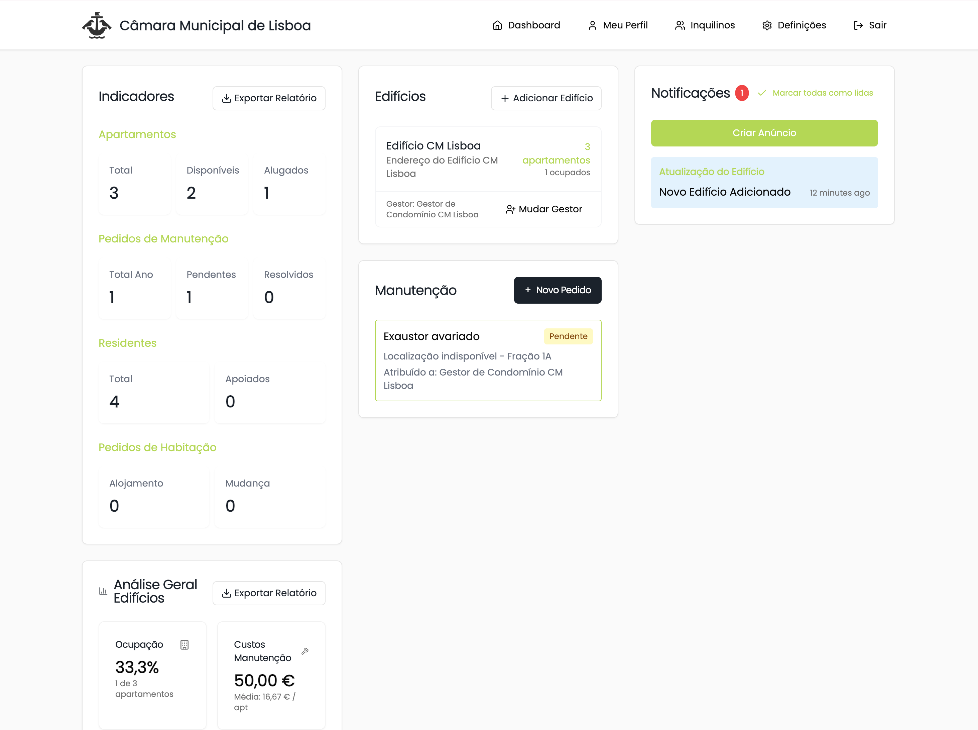Click the red notification count badge
This screenshot has height=730, width=978.
[x=742, y=93]
